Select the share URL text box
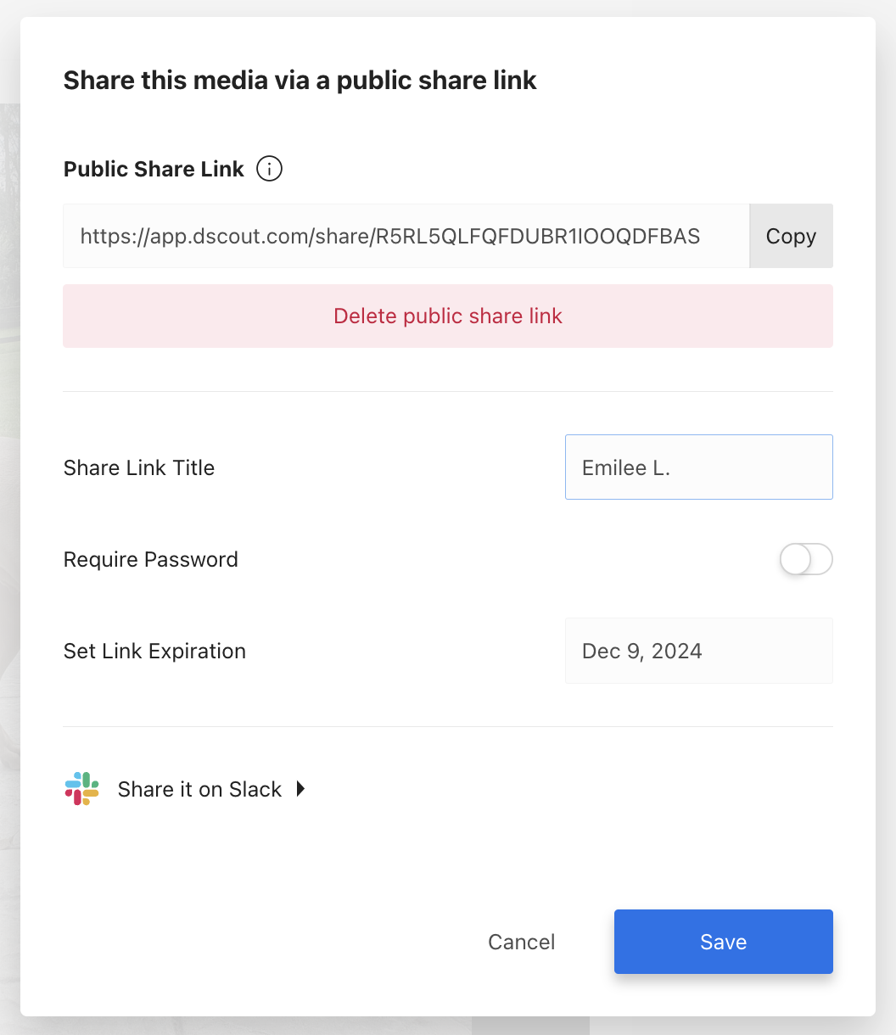The height and width of the screenshot is (1035, 896). (406, 235)
